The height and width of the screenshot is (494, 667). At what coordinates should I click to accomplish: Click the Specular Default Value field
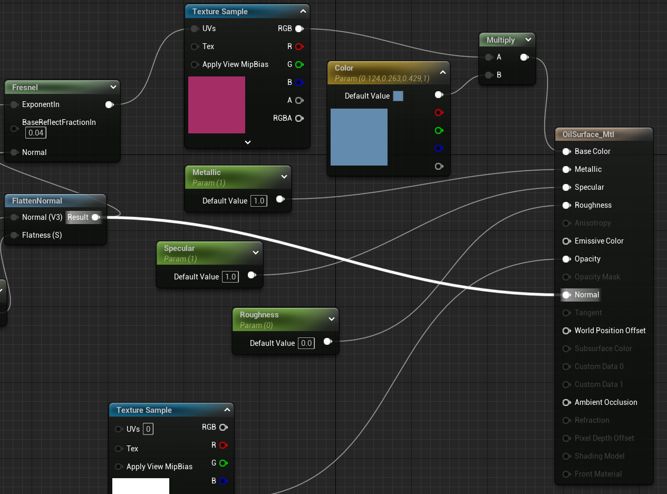[230, 277]
